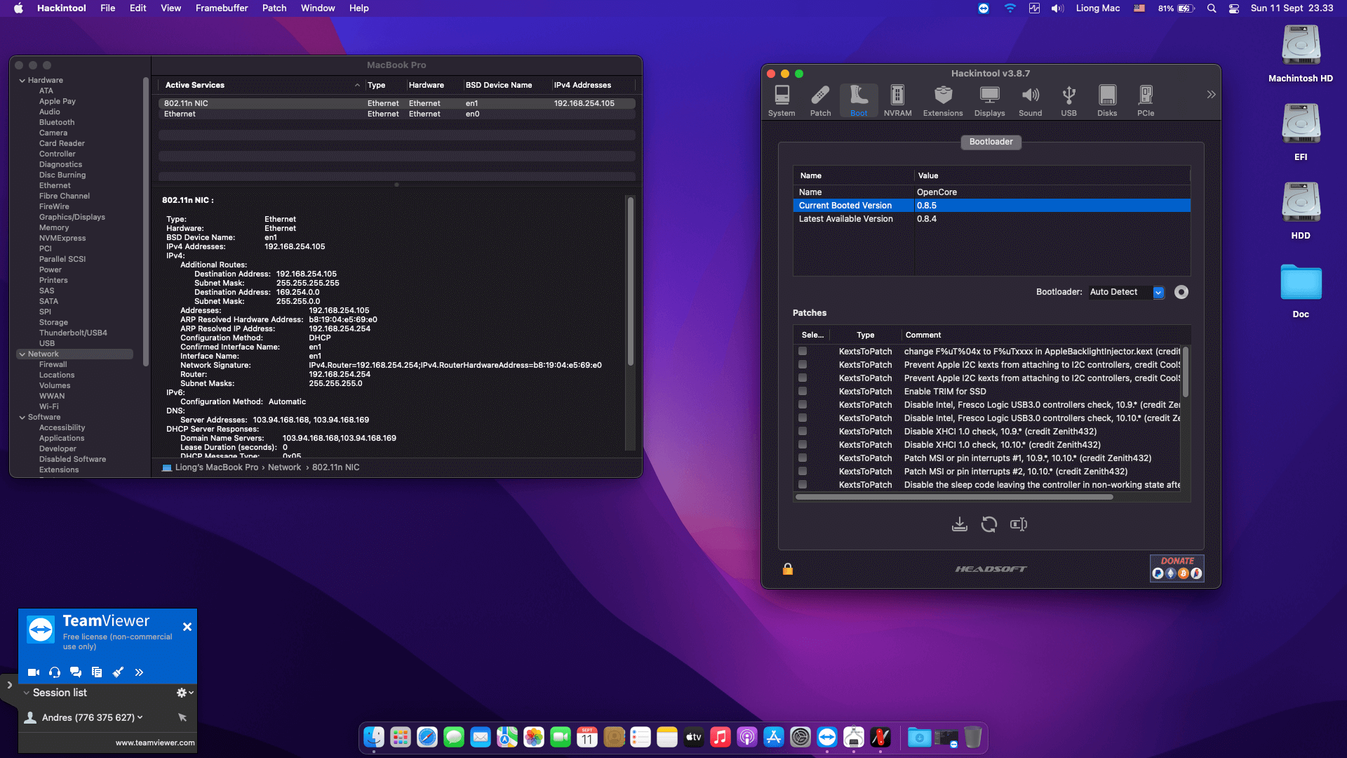Click the horizontal scrollbar under Patches list
Image resolution: width=1347 pixels, height=758 pixels.
[954, 497]
